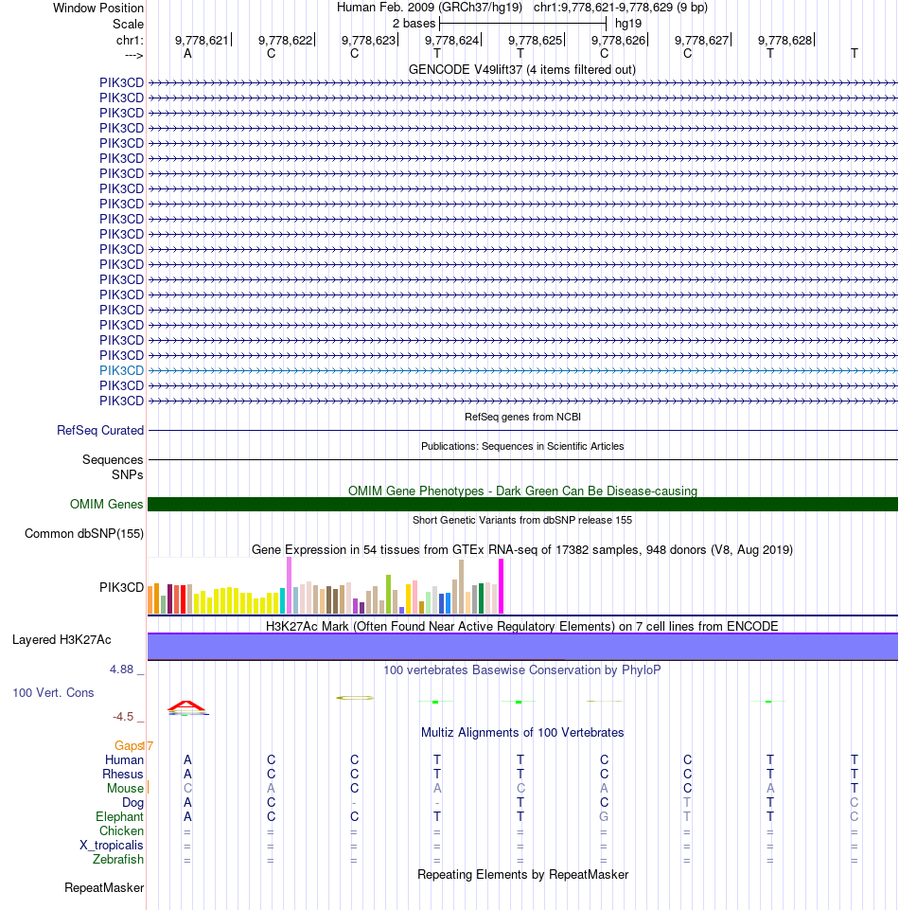Click the 'chr1:9,778,621-9,778,629 (9 bp)' header text

(x=621, y=8)
